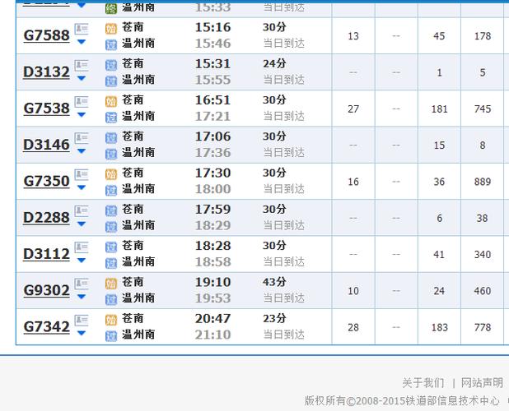Image resolution: width=509 pixels, height=411 pixels.
Task: Open train D2288 details link
Action: pos(46,218)
